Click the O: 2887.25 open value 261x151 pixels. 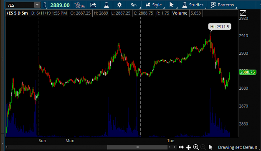click(x=81, y=13)
